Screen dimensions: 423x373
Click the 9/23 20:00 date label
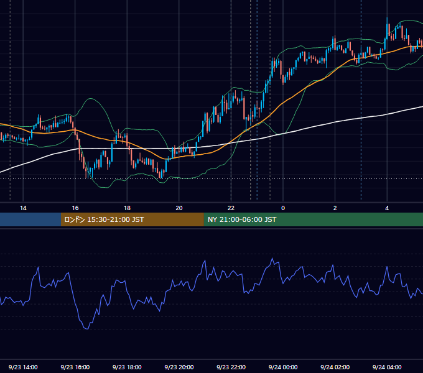pos(179,367)
